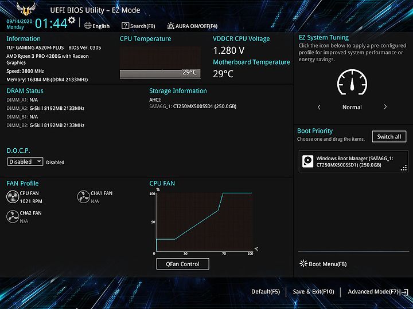Click the Switch all button

389,137
